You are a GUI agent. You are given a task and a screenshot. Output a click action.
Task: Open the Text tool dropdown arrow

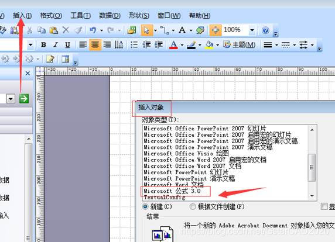191,30
